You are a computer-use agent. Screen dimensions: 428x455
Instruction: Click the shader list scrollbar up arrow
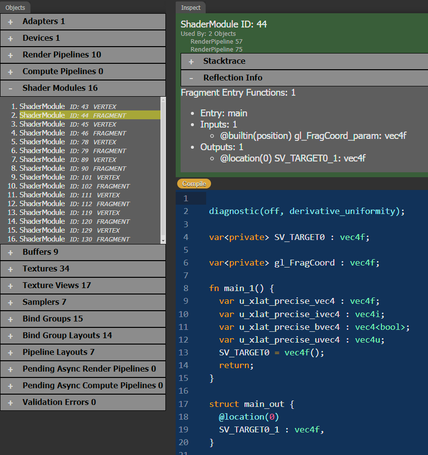163,100
